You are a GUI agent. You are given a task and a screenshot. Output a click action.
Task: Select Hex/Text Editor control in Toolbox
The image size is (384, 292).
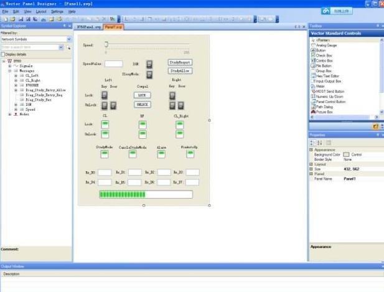click(x=329, y=75)
